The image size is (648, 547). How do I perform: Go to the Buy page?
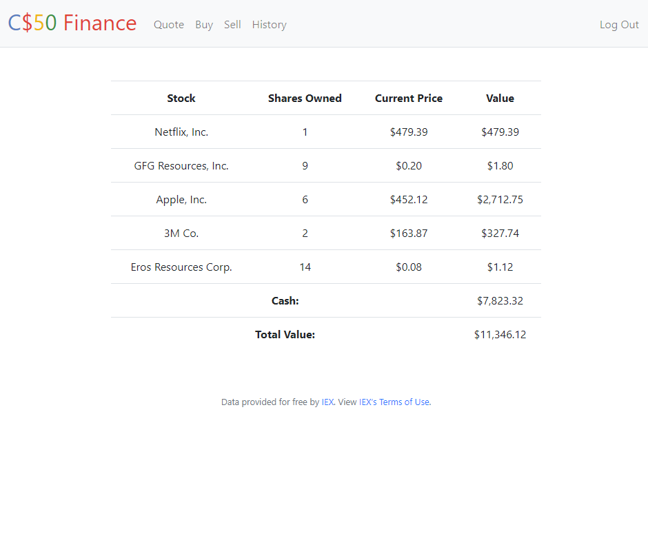click(204, 25)
